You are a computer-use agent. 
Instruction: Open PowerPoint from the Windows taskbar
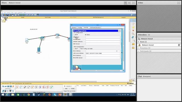[60, 95]
